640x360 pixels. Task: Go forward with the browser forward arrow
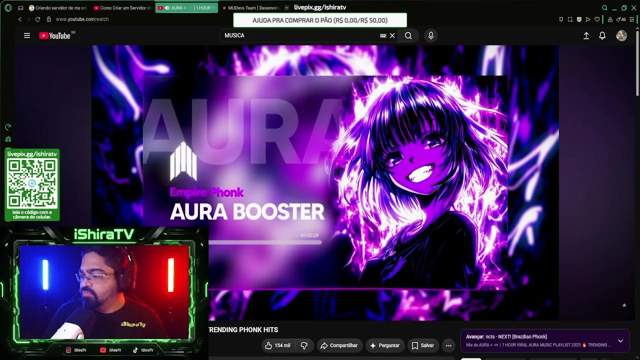28,19
